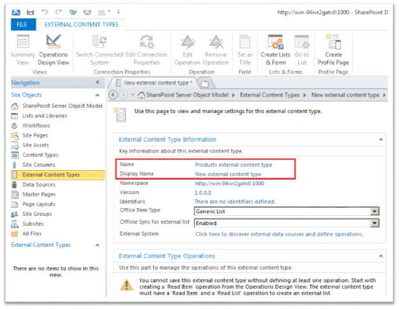Collapse the lower External Content Types pane

click(x=97, y=245)
